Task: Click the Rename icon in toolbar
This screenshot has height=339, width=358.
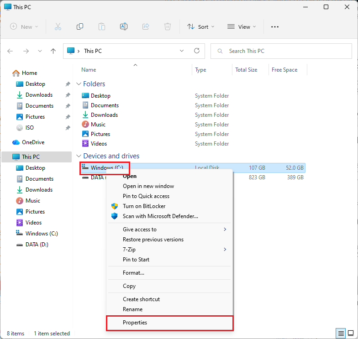Action: [123, 27]
